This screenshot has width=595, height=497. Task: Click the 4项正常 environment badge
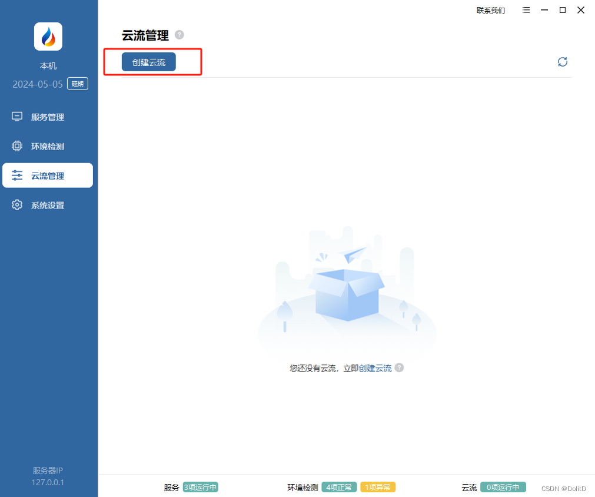click(339, 487)
